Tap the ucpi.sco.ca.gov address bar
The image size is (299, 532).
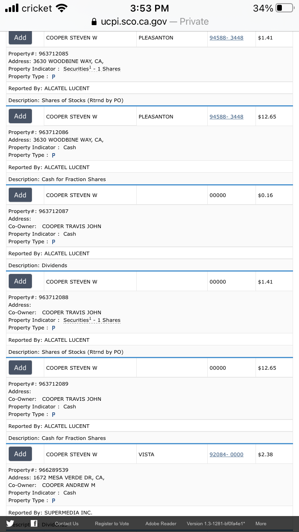149,21
